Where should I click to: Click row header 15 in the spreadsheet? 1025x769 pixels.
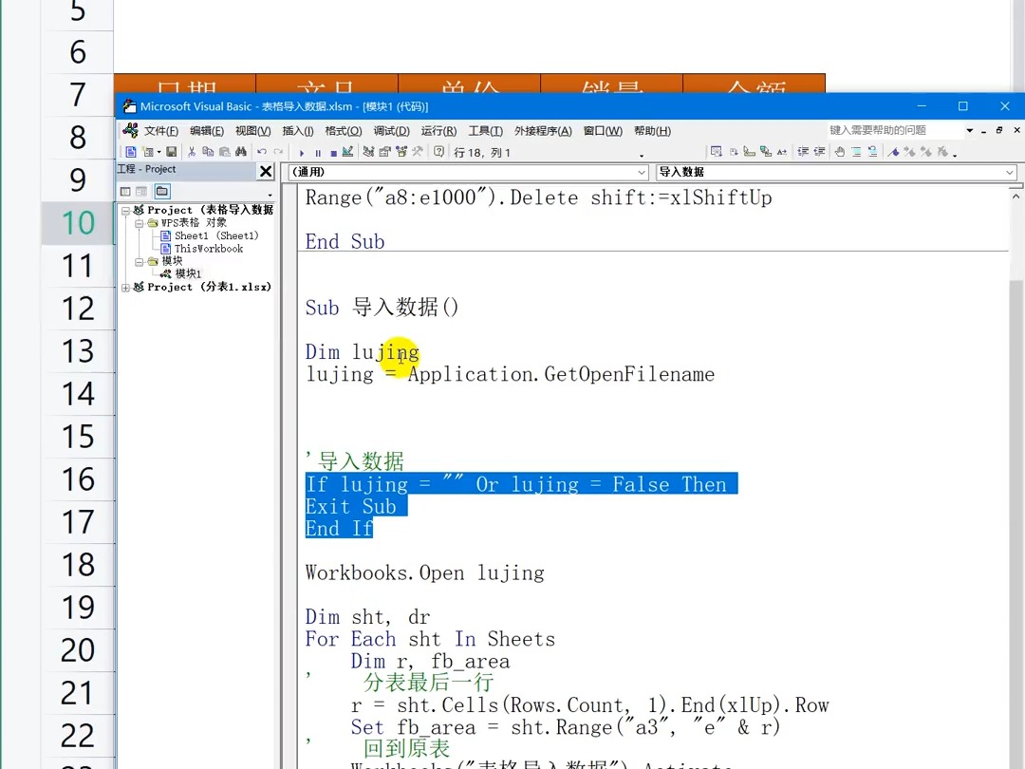78,437
